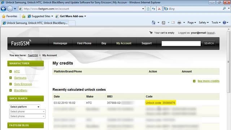
Task: Click the Home page icon
Action: click(153, 22)
